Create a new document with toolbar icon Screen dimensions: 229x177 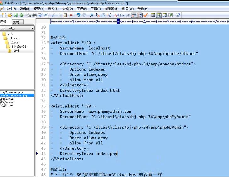click(x=4, y=15)
